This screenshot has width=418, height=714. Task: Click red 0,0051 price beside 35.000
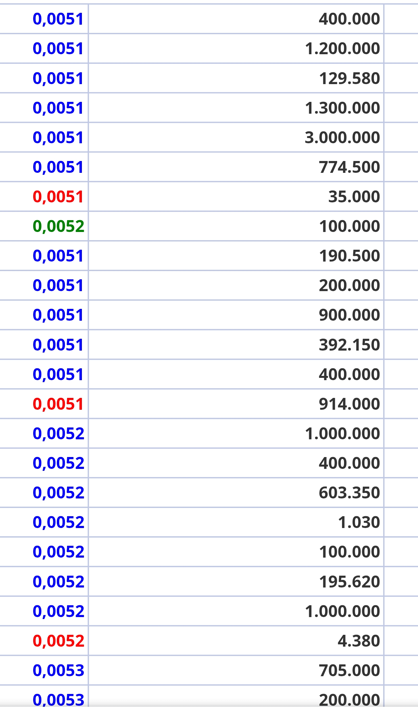point(58,197)
